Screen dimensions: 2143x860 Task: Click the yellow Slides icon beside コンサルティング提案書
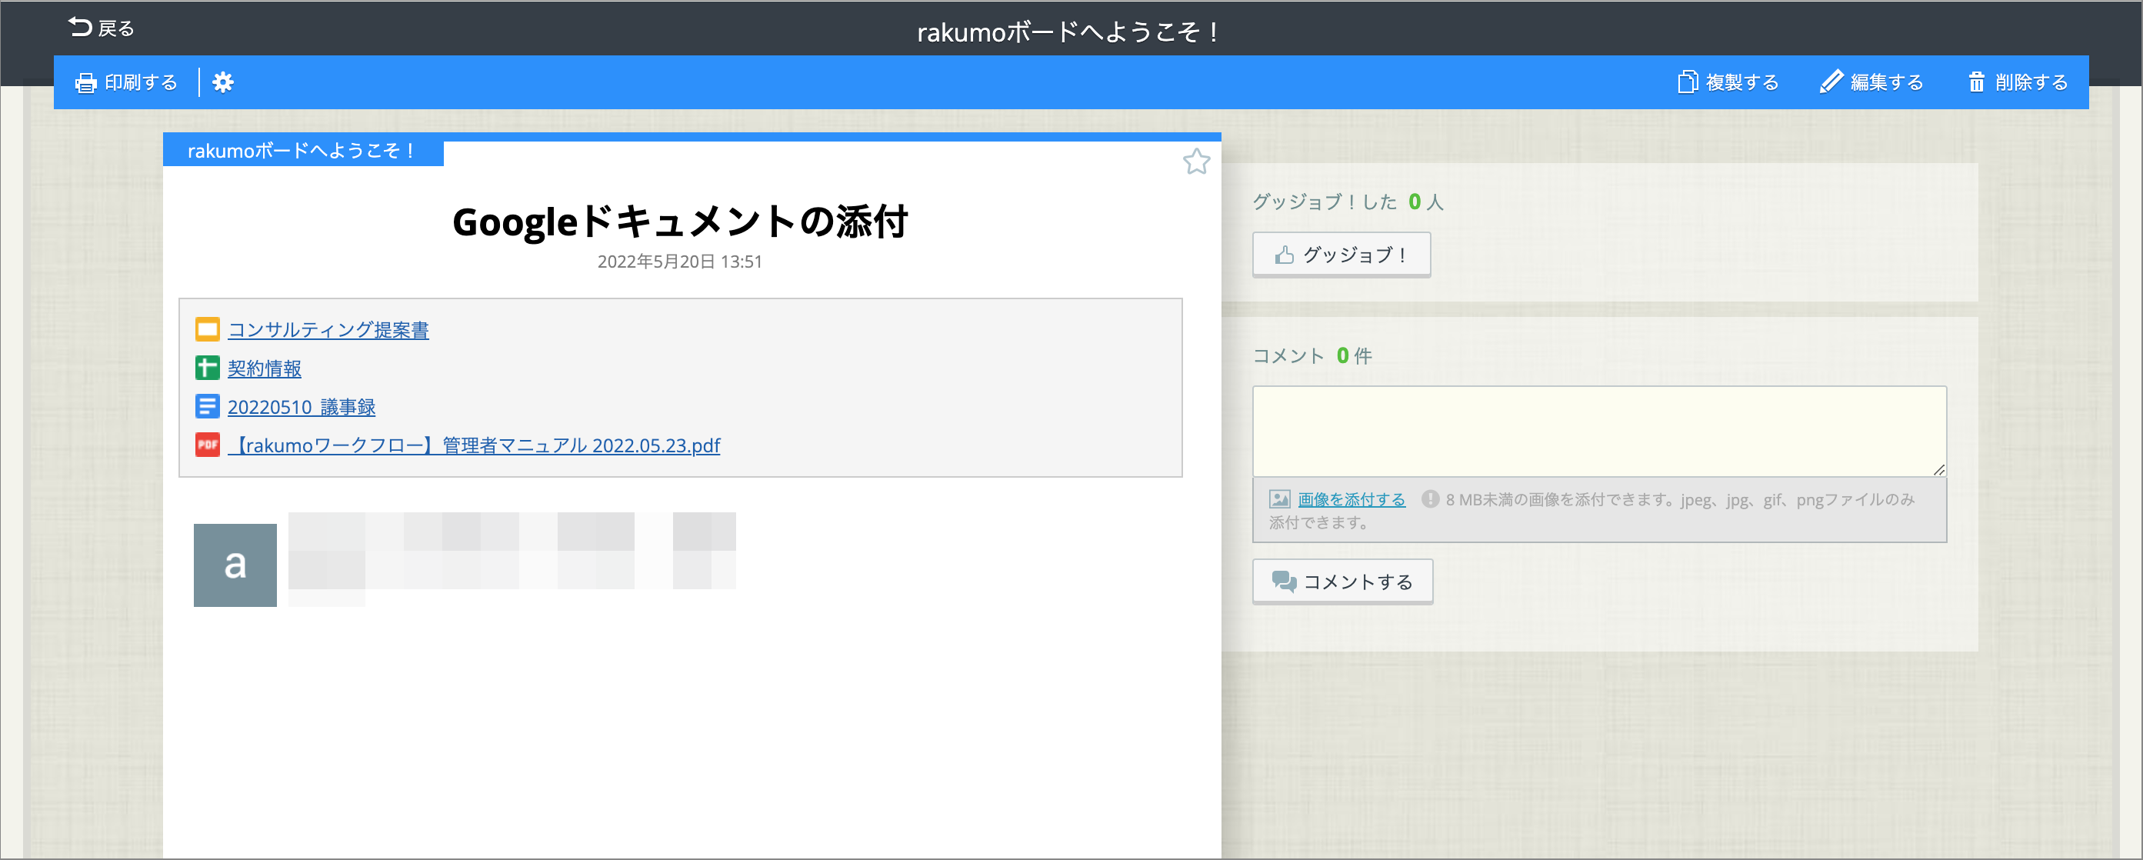click(x=207, y=329)
